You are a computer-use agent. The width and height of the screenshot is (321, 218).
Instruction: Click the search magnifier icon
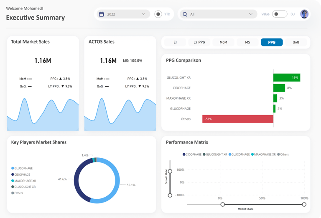pyautogui.click(x=185, y=14)
